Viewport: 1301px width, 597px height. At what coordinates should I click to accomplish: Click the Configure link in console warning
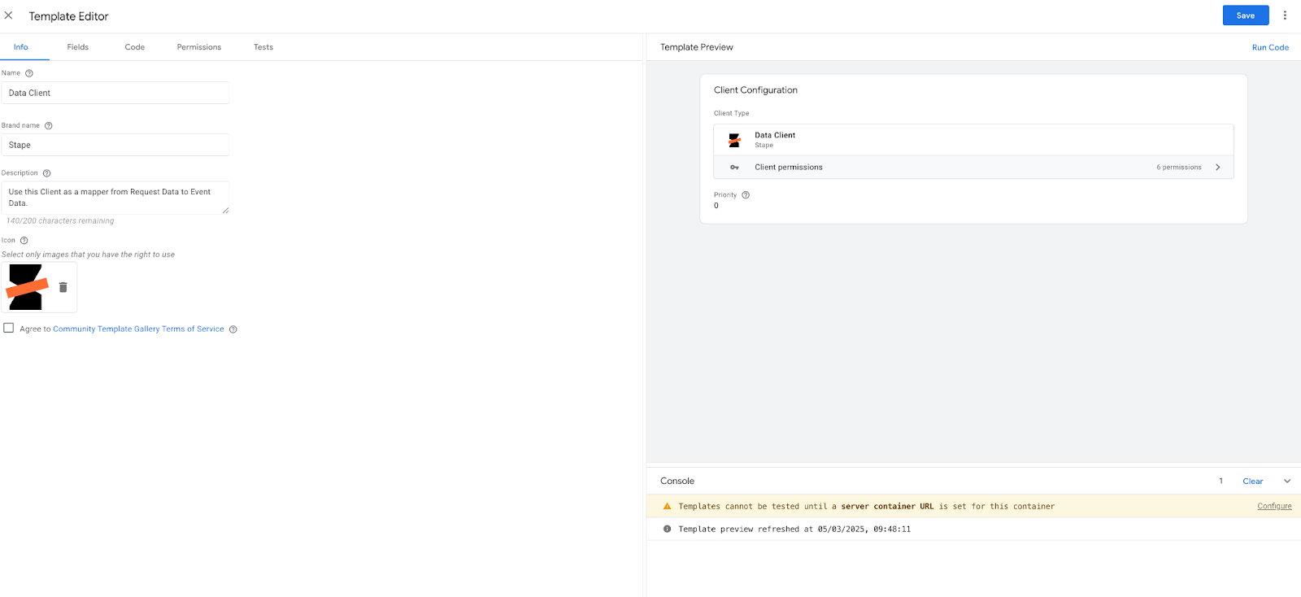pos(1274,506)
